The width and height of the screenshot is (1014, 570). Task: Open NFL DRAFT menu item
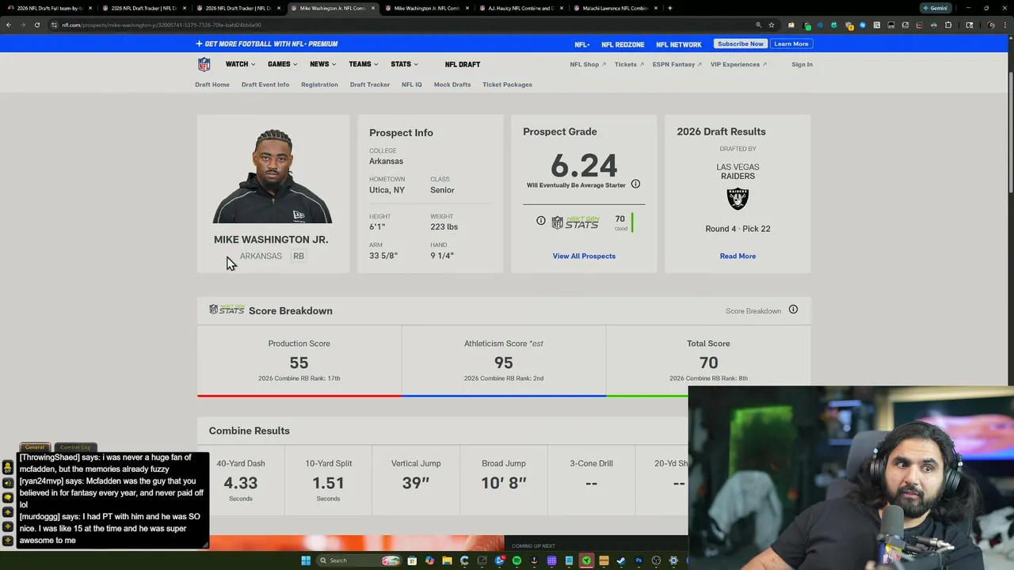click(x=463, y=64)
